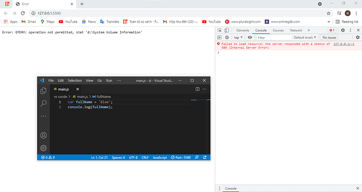Open VS Code Manage gear icon
Image resolution: width=362 pixels, height=192 pixels.
click(x=44, y=148)
